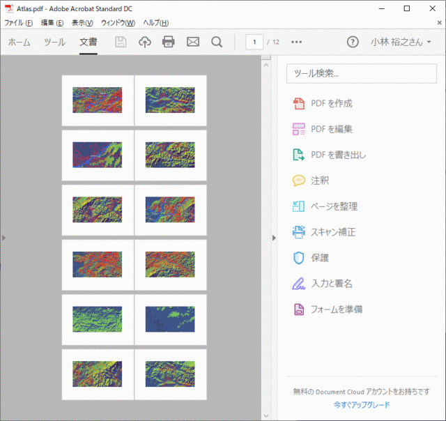The image size is (446, 421).
Task: Click the document scrollbar down arrow
Action: click(x=266, y=415)
